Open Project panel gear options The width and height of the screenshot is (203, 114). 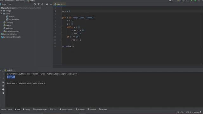point(47,4)
